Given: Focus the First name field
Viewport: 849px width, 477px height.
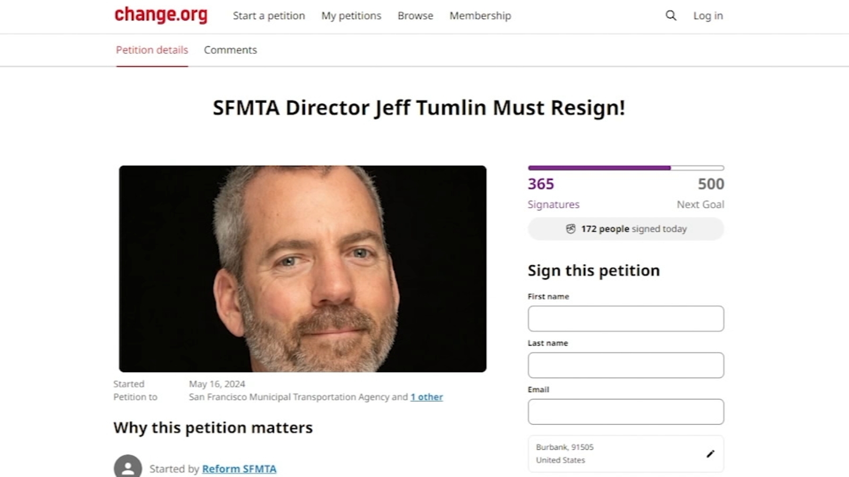Looking at the screenshot, I should [626, 319].
